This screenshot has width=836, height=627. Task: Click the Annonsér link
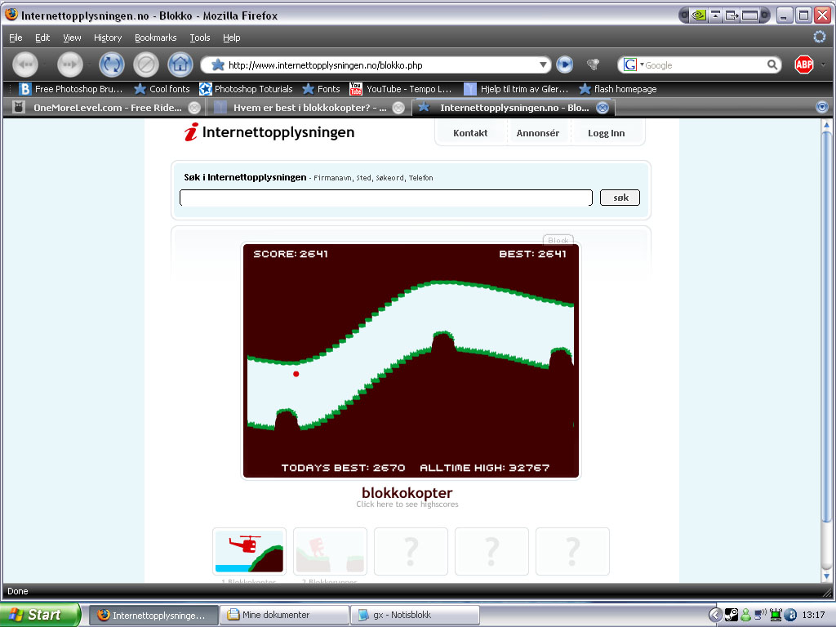pos(537,133)
